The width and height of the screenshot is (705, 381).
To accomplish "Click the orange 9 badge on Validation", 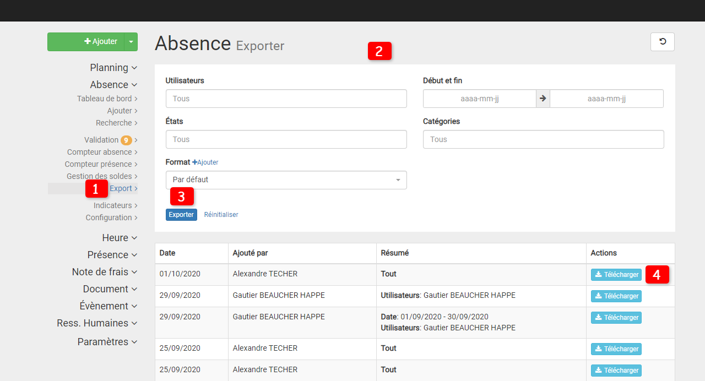I will (x=127, y=140).
